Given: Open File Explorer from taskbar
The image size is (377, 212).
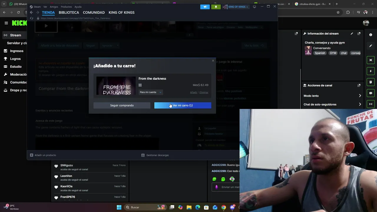Looking at the screenshot, I should pos(189,207).
